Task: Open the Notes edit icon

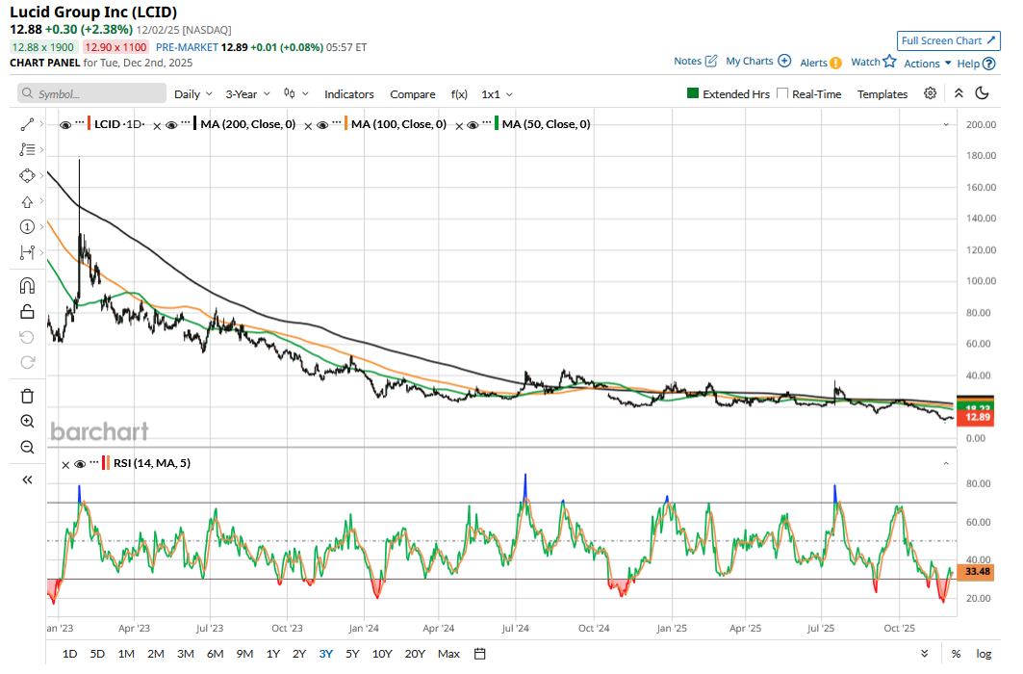Action: tap(711, 61)
